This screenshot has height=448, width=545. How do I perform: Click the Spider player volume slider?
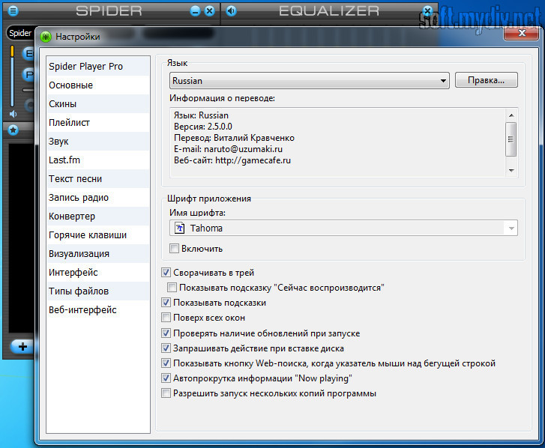(x=12, y=76)
